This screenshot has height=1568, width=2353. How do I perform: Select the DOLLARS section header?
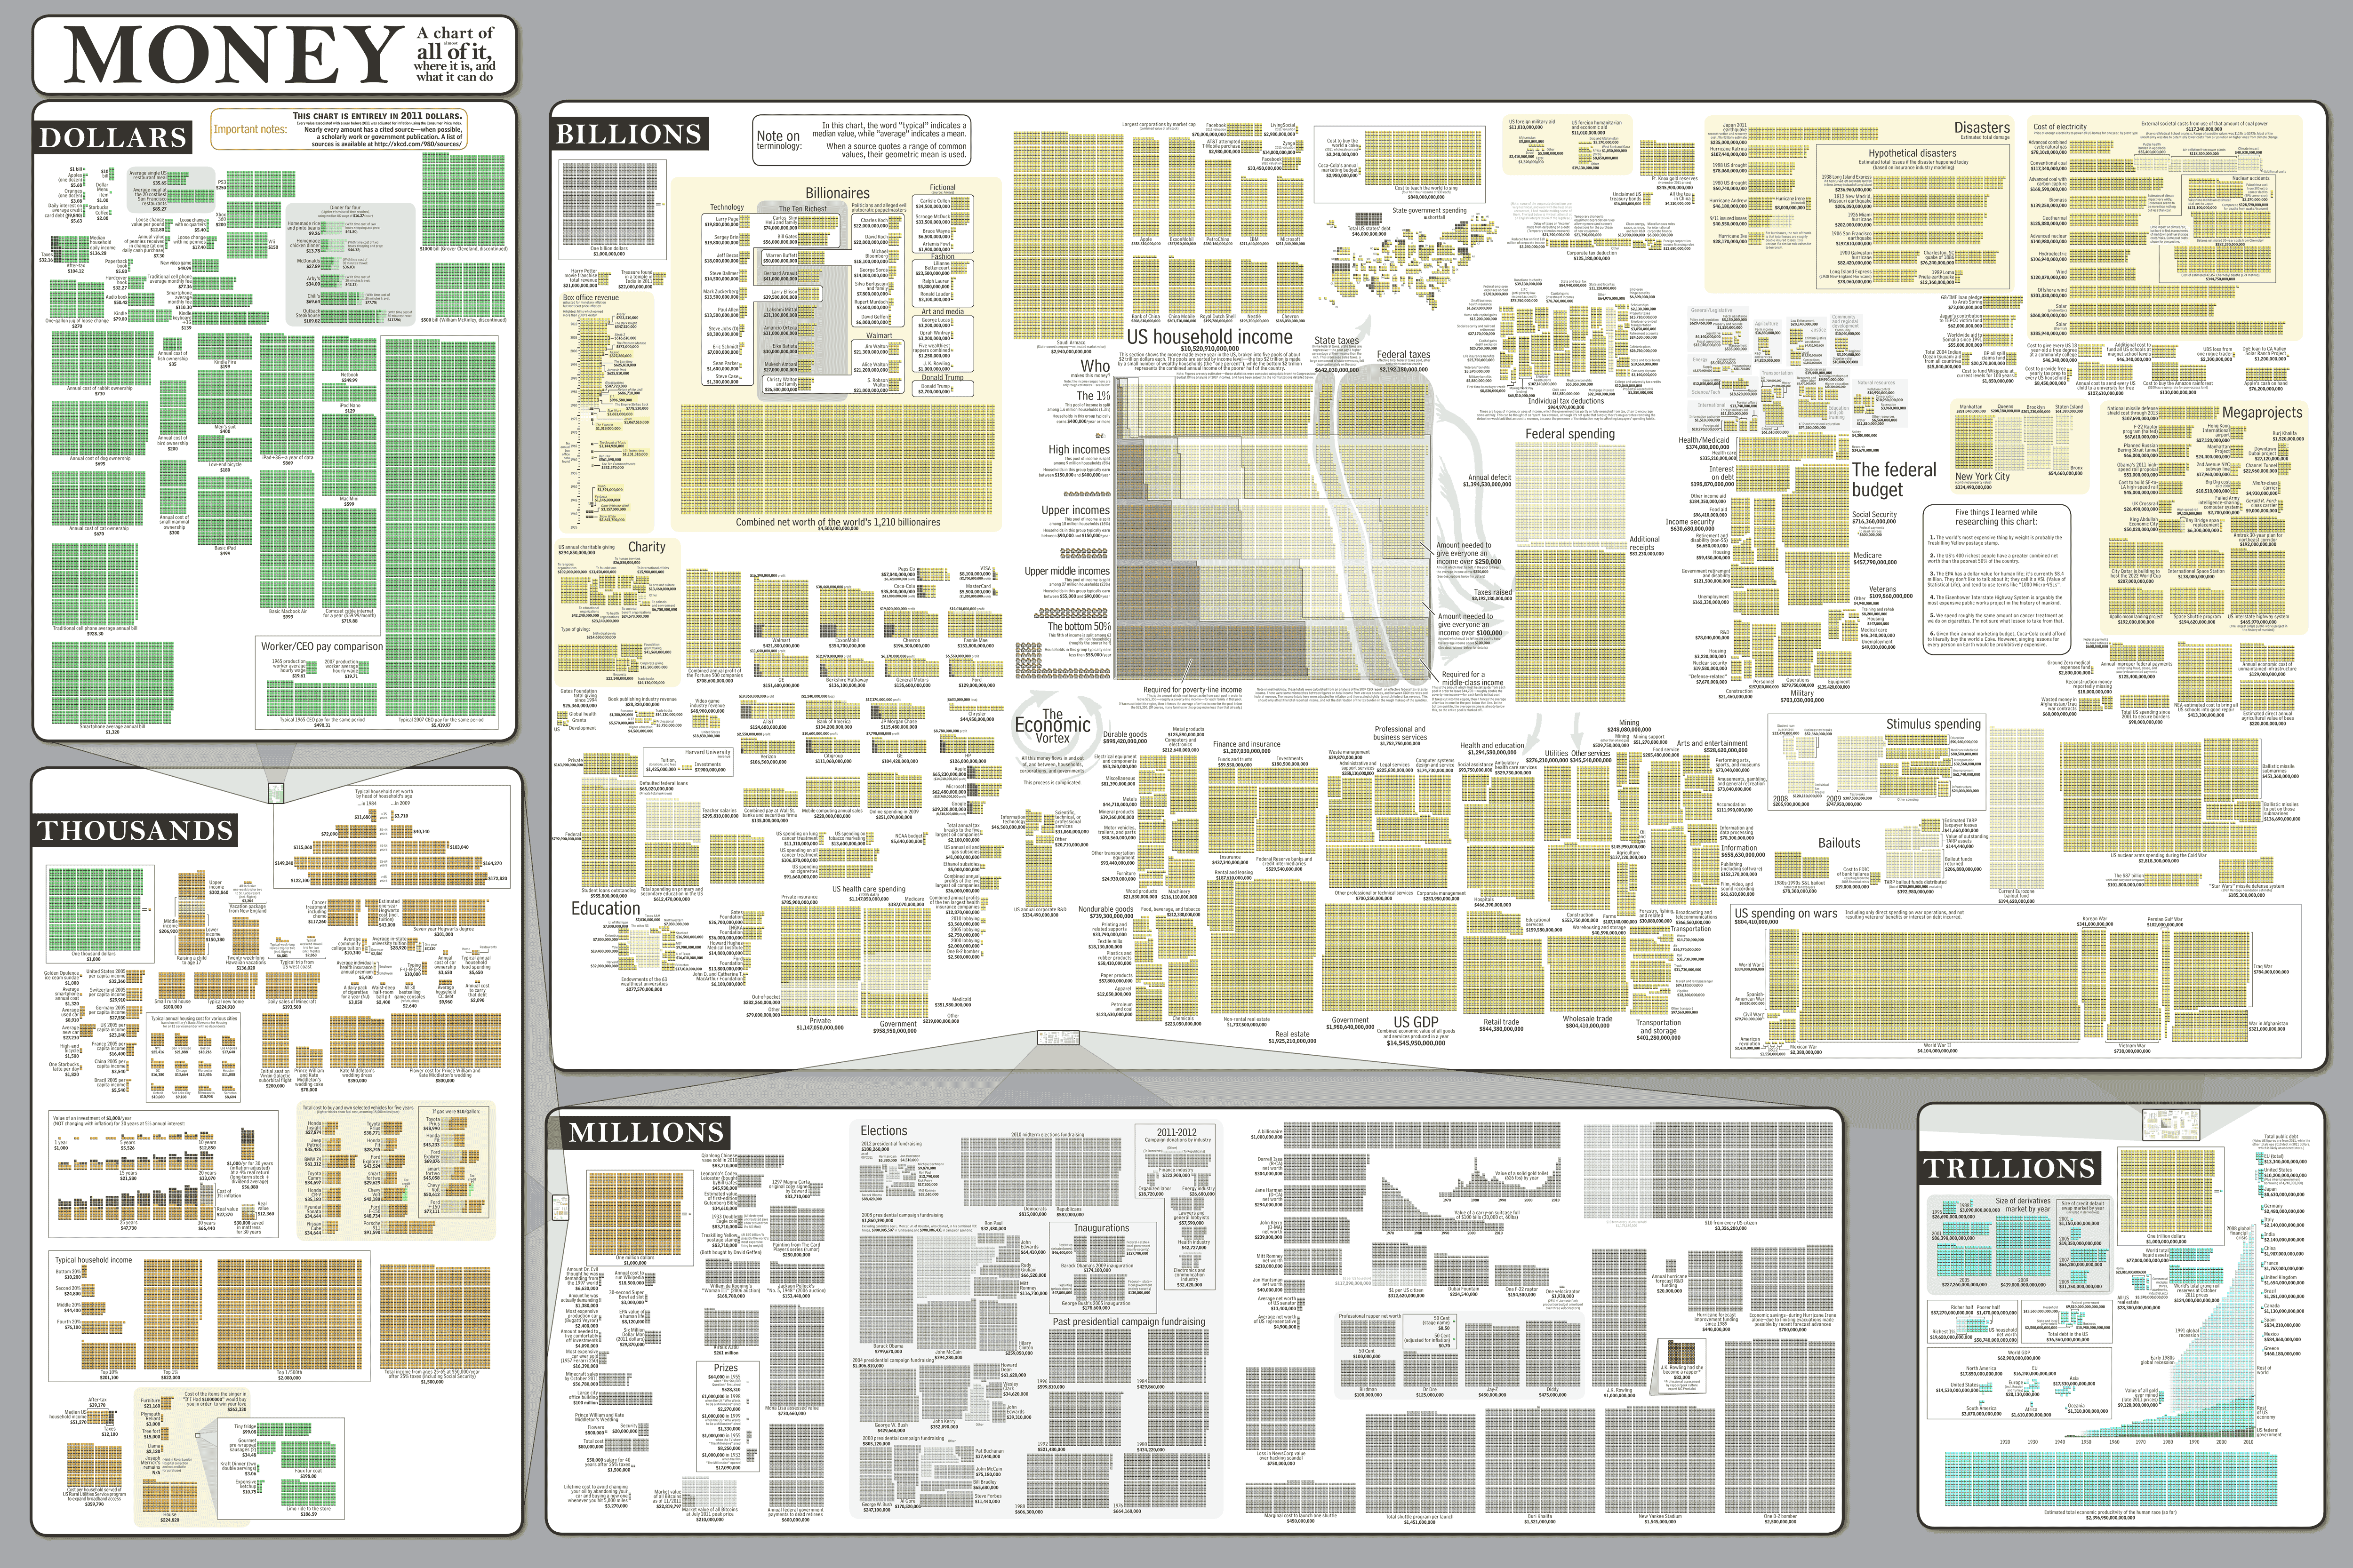[x=113, y=137]
